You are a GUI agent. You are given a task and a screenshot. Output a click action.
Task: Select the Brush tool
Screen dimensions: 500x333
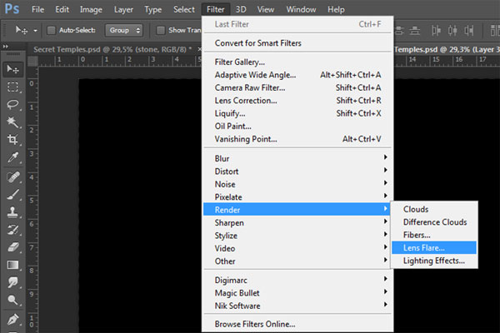coord(13,196)
